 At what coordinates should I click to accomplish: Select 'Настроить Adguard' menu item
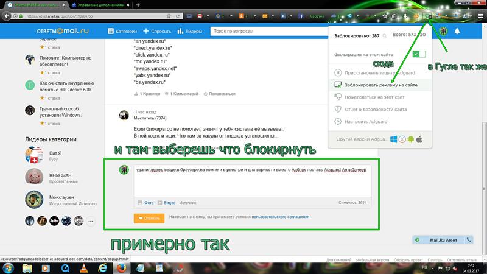click(x=379, y=121)
